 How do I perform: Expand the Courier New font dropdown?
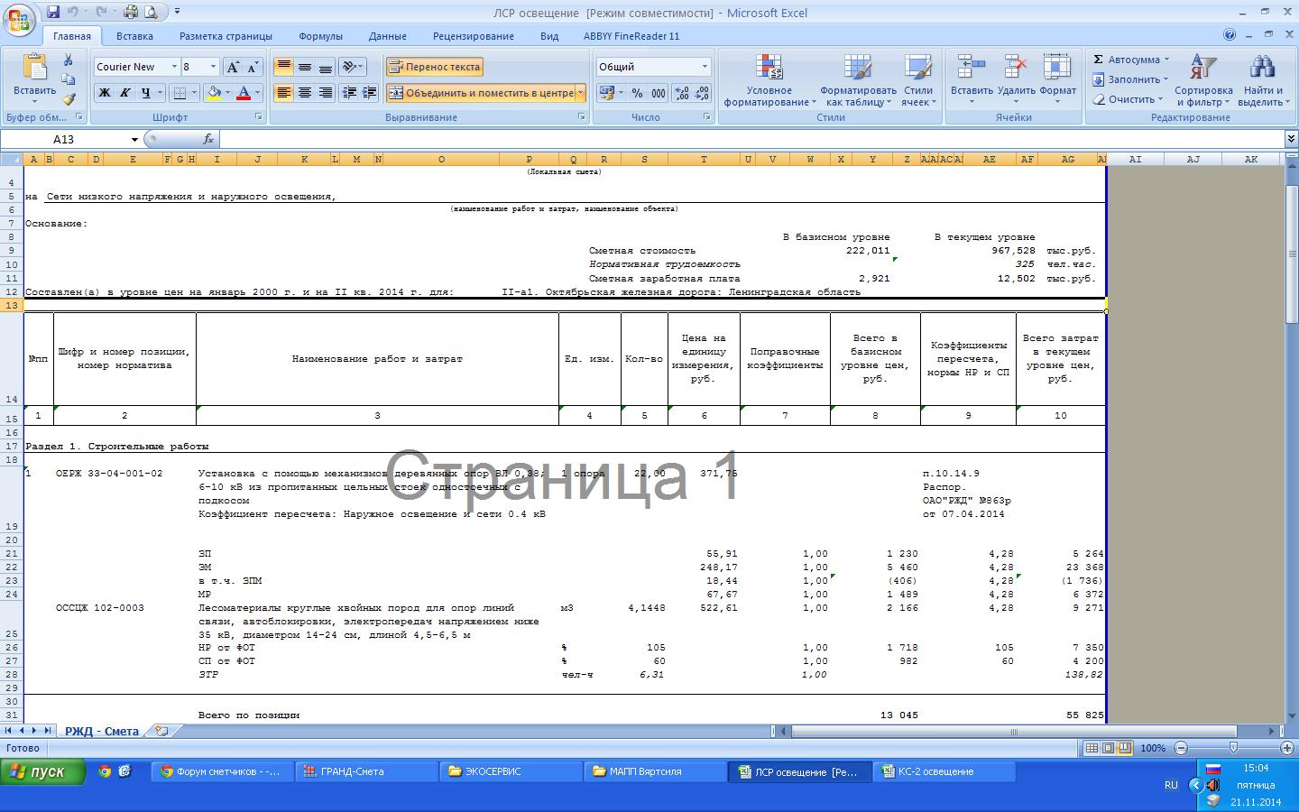174,67
